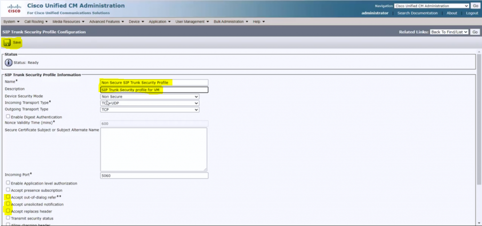The height and width of the screenshot is (226, 482).
Task: Open the Related Links dropdown
Action: click(449, 32)
